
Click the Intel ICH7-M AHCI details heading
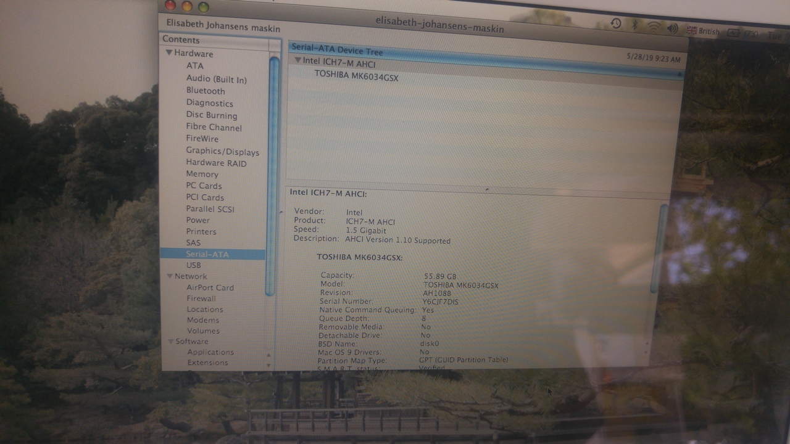click(x=328, y=193)
